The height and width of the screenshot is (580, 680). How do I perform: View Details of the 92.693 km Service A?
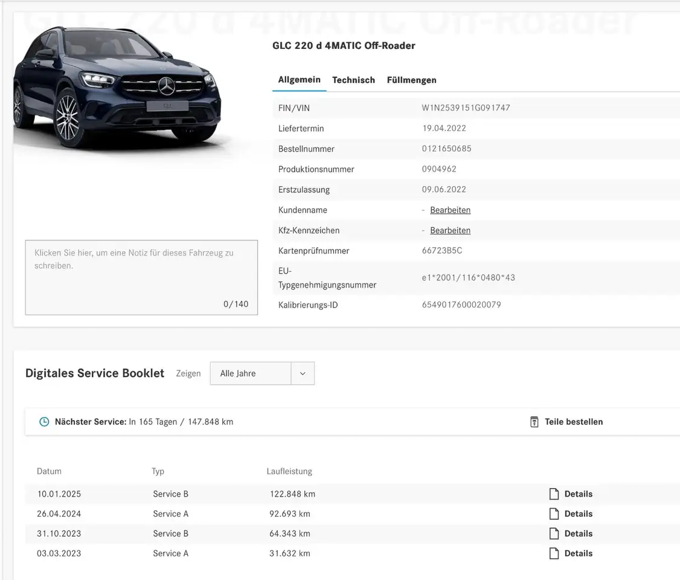click(578, 514)
